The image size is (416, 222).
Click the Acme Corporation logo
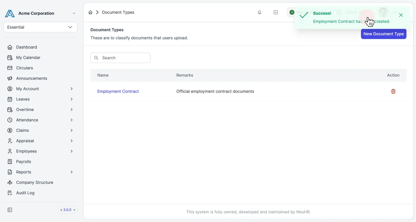coord(10,13)
